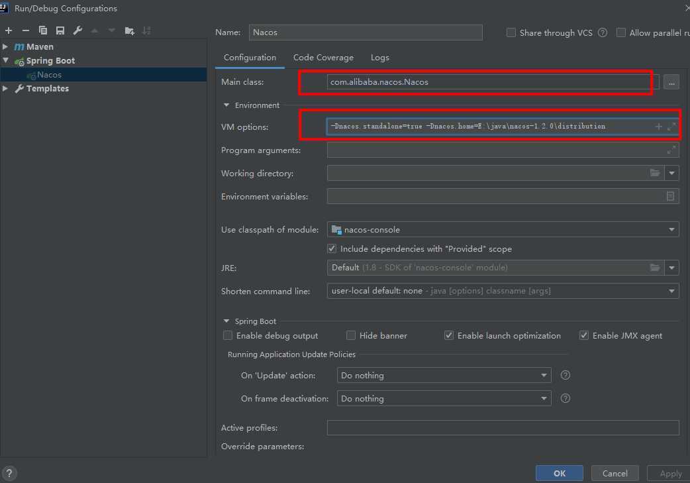Image resolution: width=690 pixels, height=483 pixels.
Task: Toggle Enable launch optimization checkbox
Action: click(449, 335)
